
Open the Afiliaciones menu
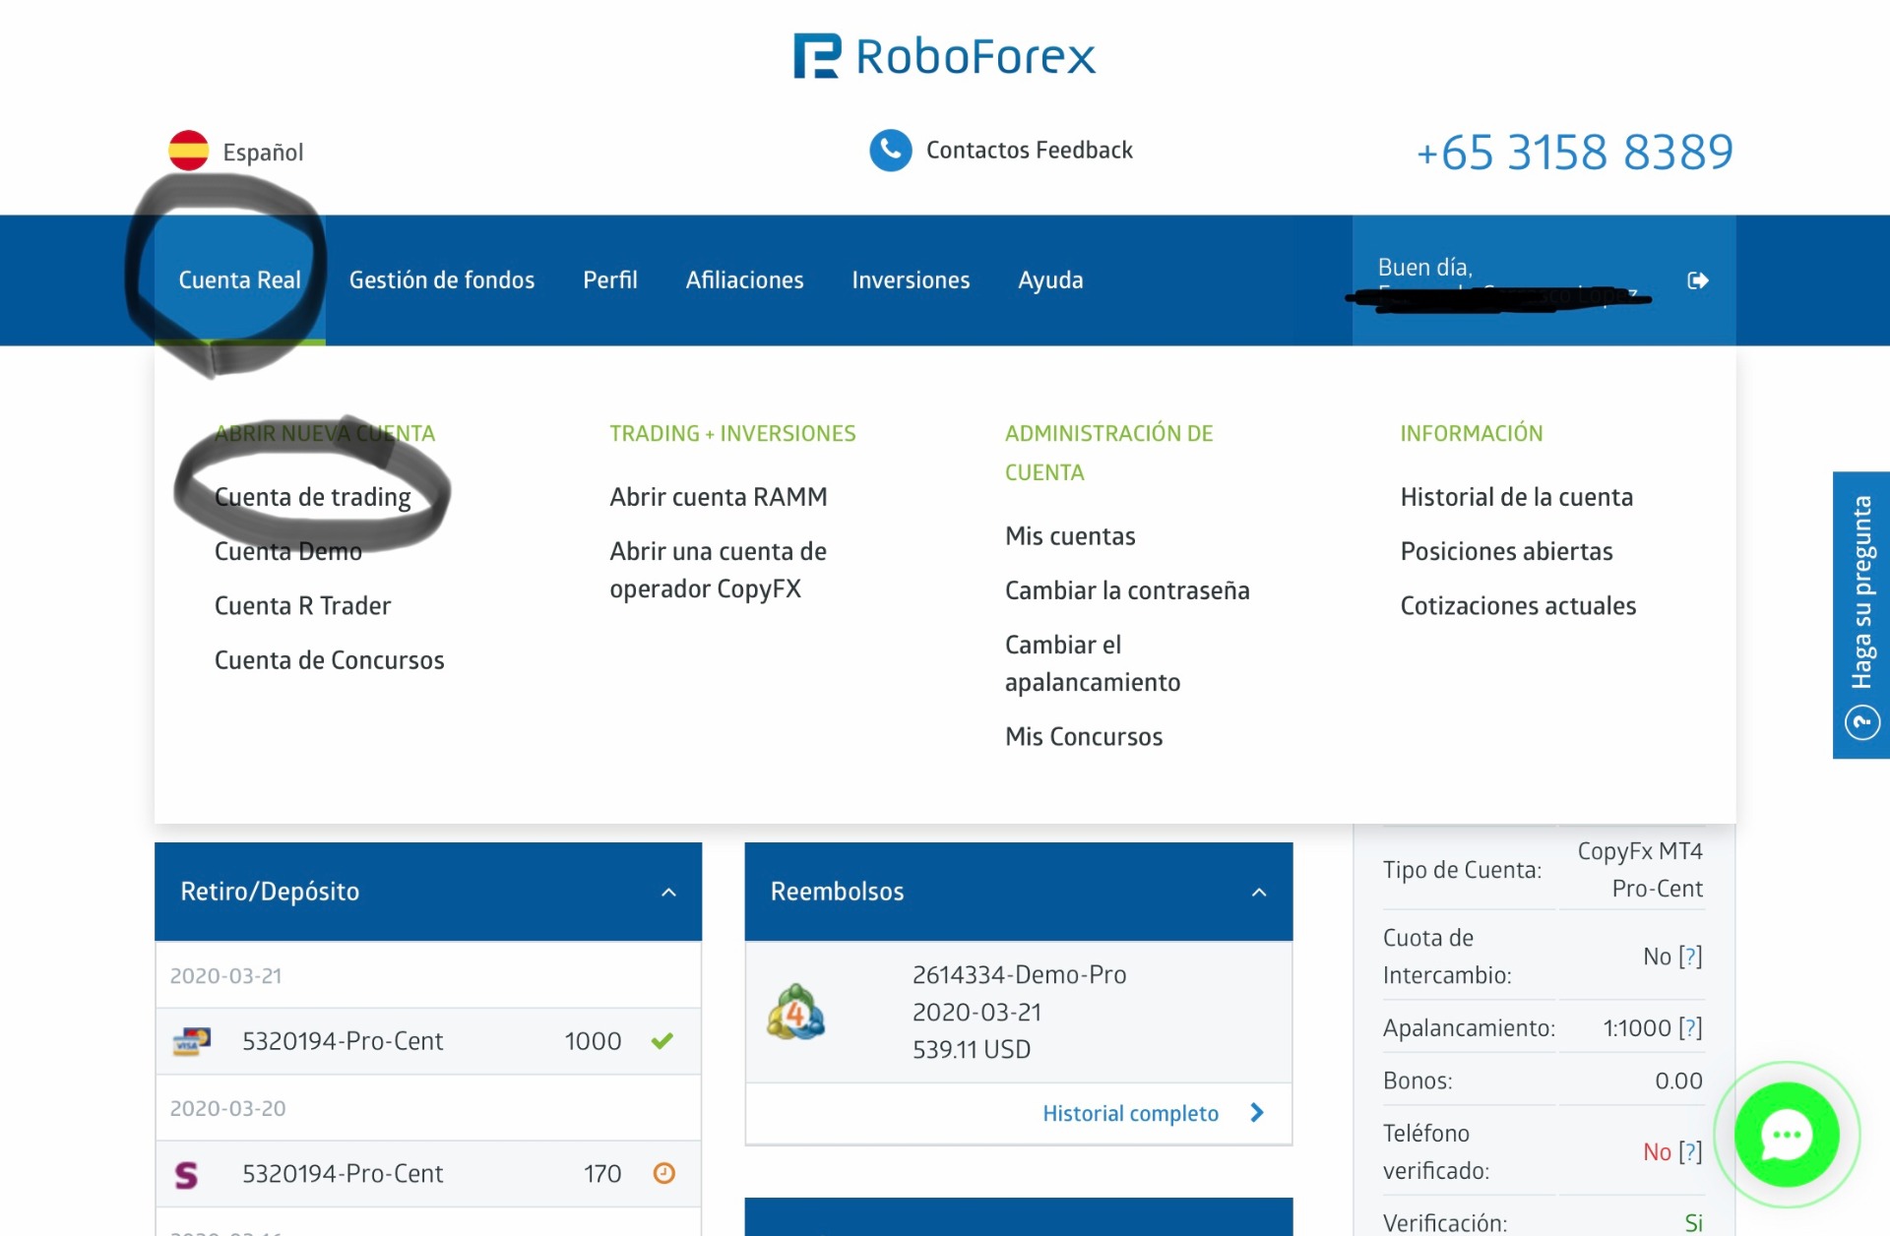point(745,280)
